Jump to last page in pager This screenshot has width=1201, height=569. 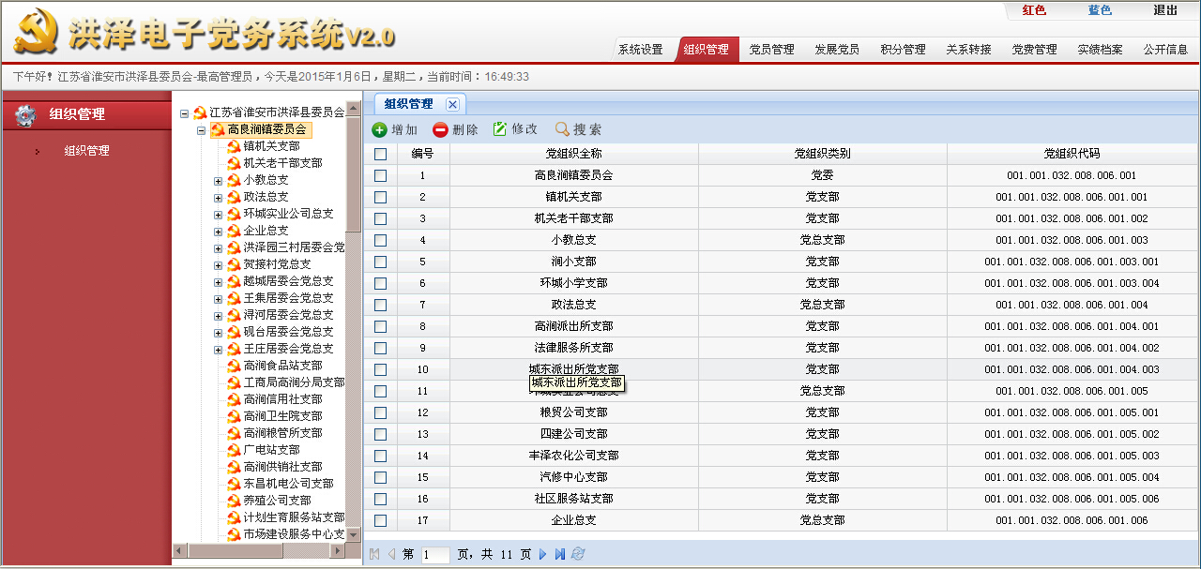click(x=560, y=555)
